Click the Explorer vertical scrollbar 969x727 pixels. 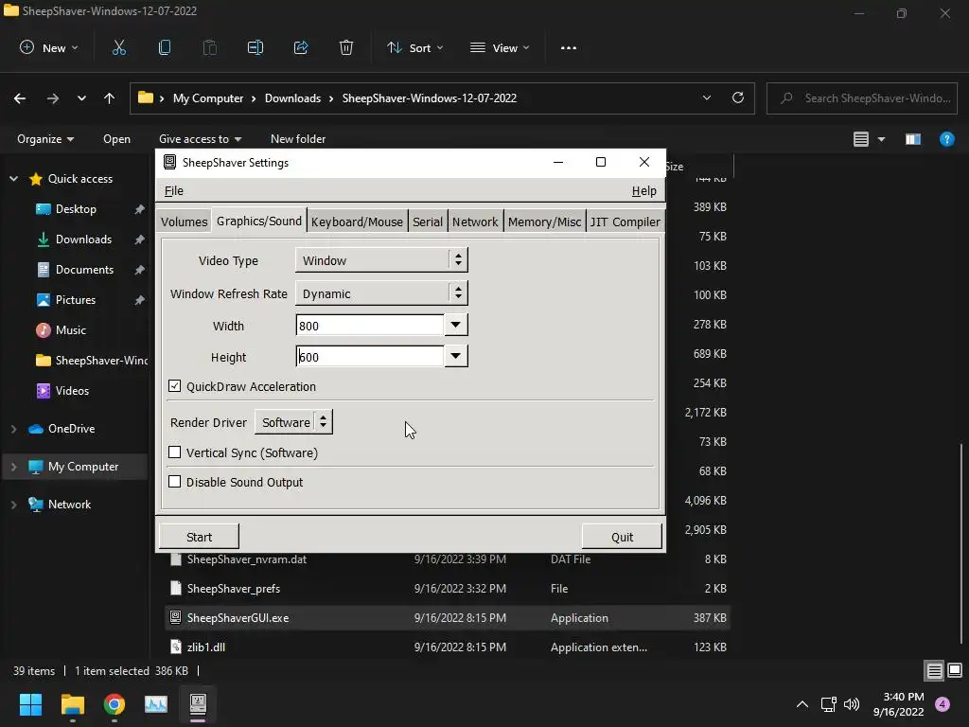pos(962,544)
